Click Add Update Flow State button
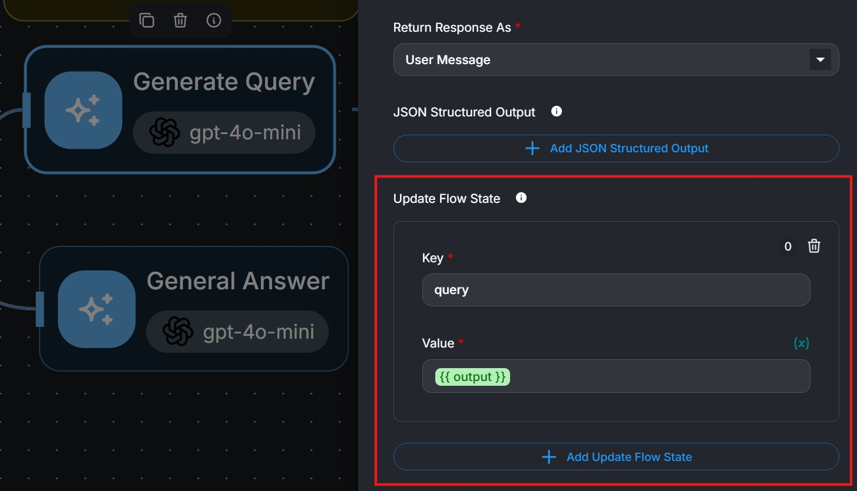Image resolution: width=857 pixels, height=491 pixels. pos(616,457)
